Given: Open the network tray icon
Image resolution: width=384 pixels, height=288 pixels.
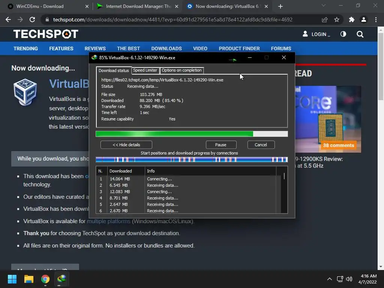Looking at the screenshot, I should pos(340,279).
